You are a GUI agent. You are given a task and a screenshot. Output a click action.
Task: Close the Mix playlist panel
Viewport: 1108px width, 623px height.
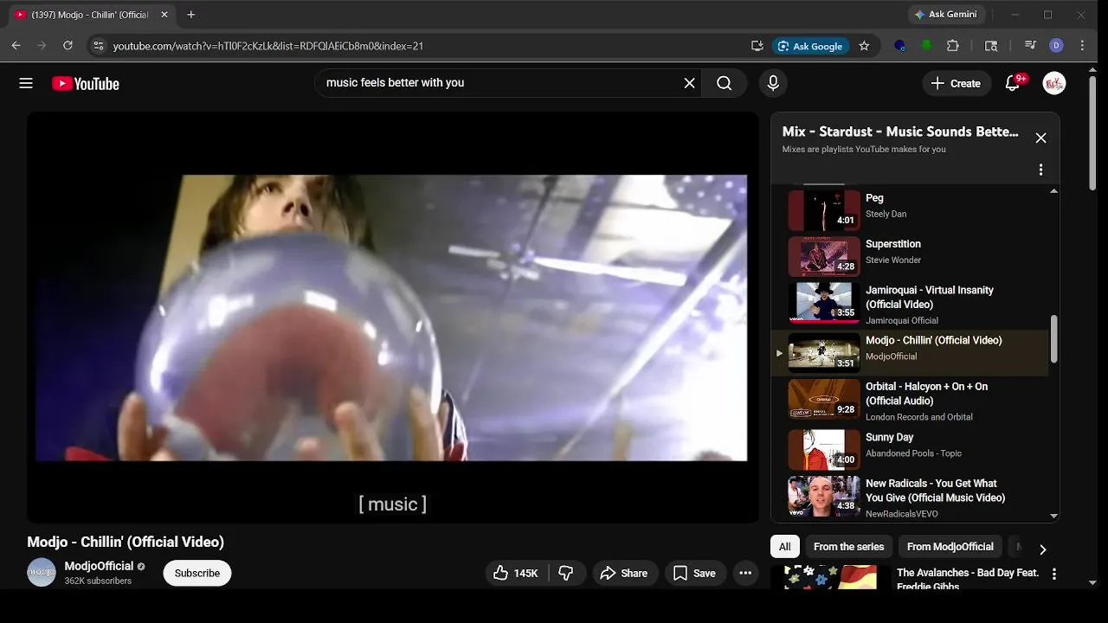(x=1040, y=138)
